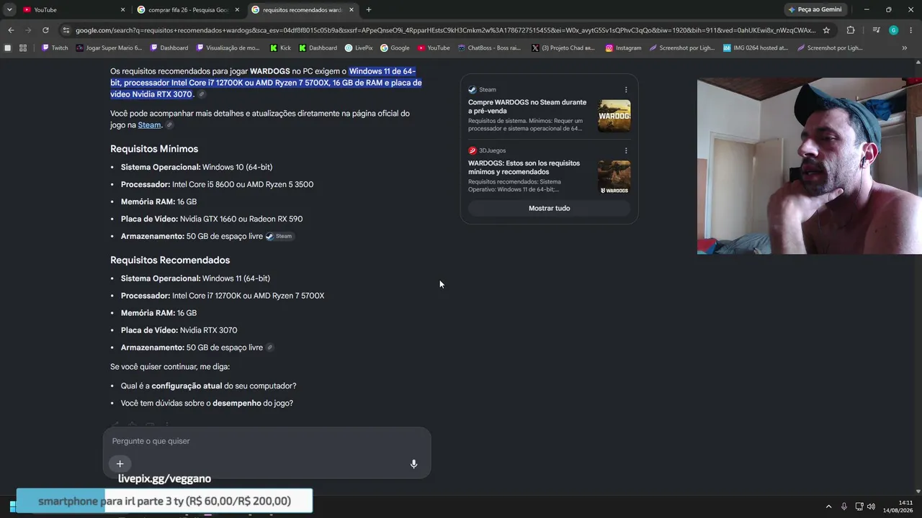The width and height of the screenshot is (922, 518).
Task: Open a new browser tab
Action: (369, 9)
